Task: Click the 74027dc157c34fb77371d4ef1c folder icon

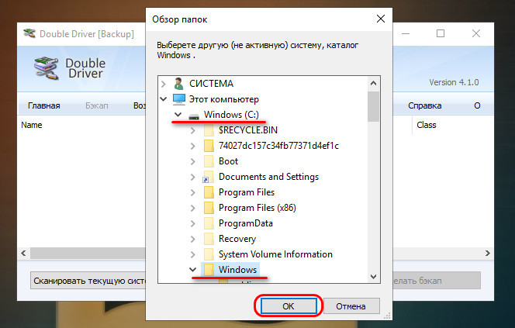Action: pos(209,146)
